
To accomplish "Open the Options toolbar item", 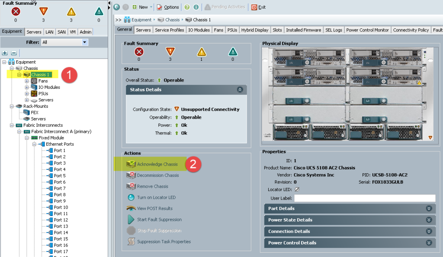I will click(168, 7).
